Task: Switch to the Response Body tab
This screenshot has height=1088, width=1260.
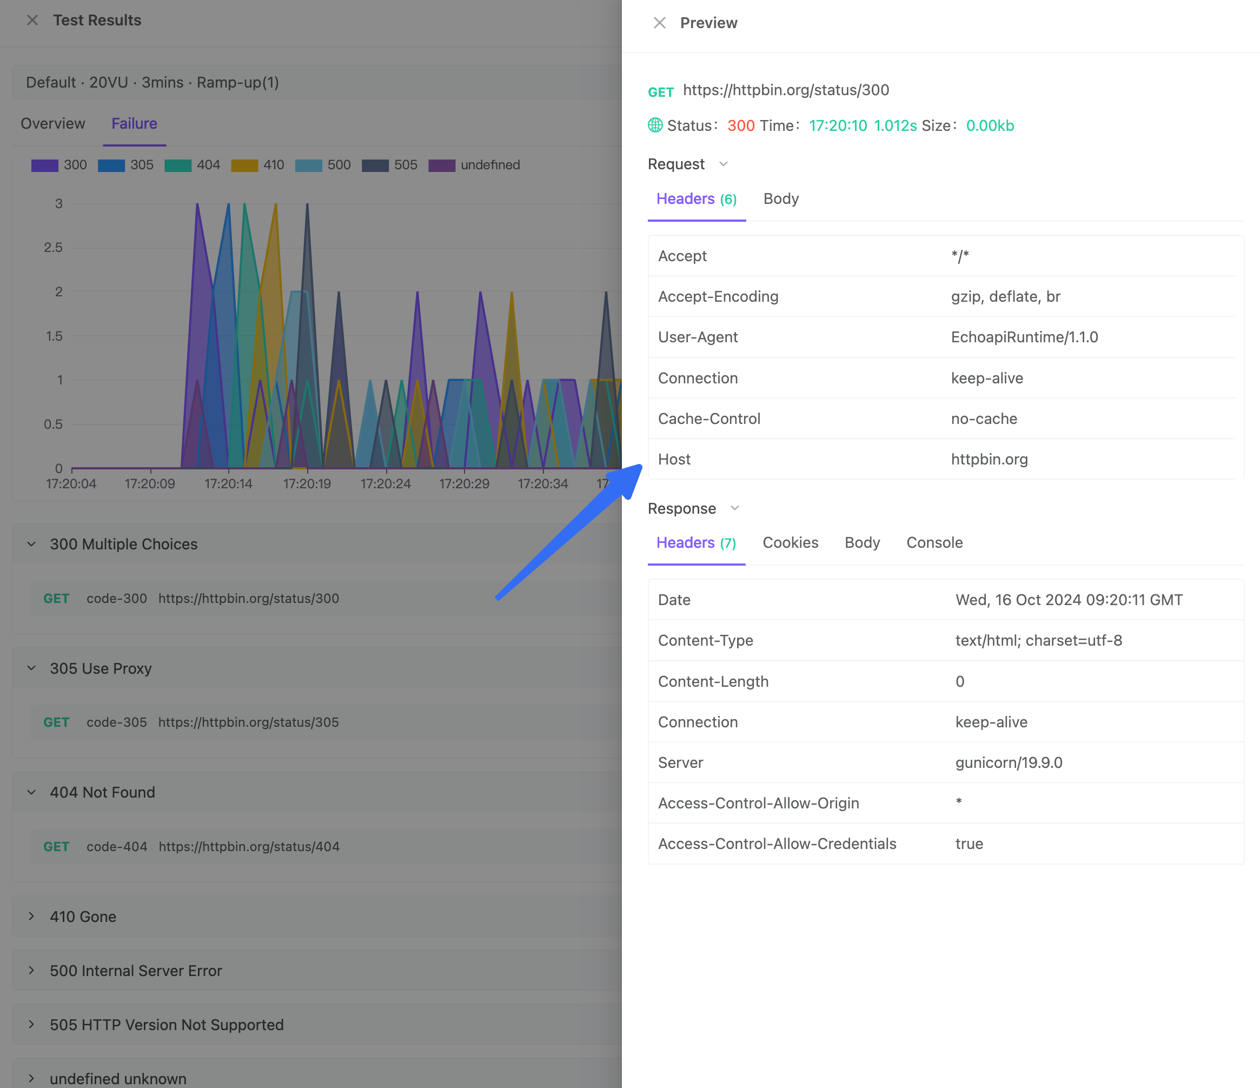Action: point(863,542)
